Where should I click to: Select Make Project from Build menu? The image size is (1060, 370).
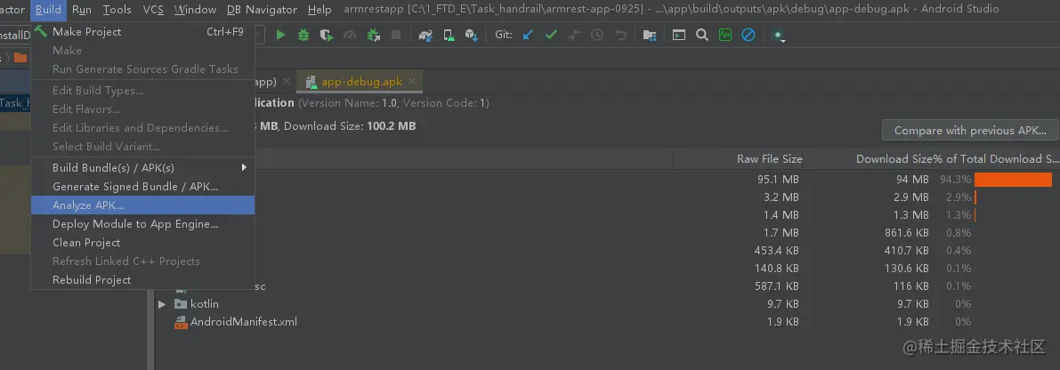[x=142, y=32]
